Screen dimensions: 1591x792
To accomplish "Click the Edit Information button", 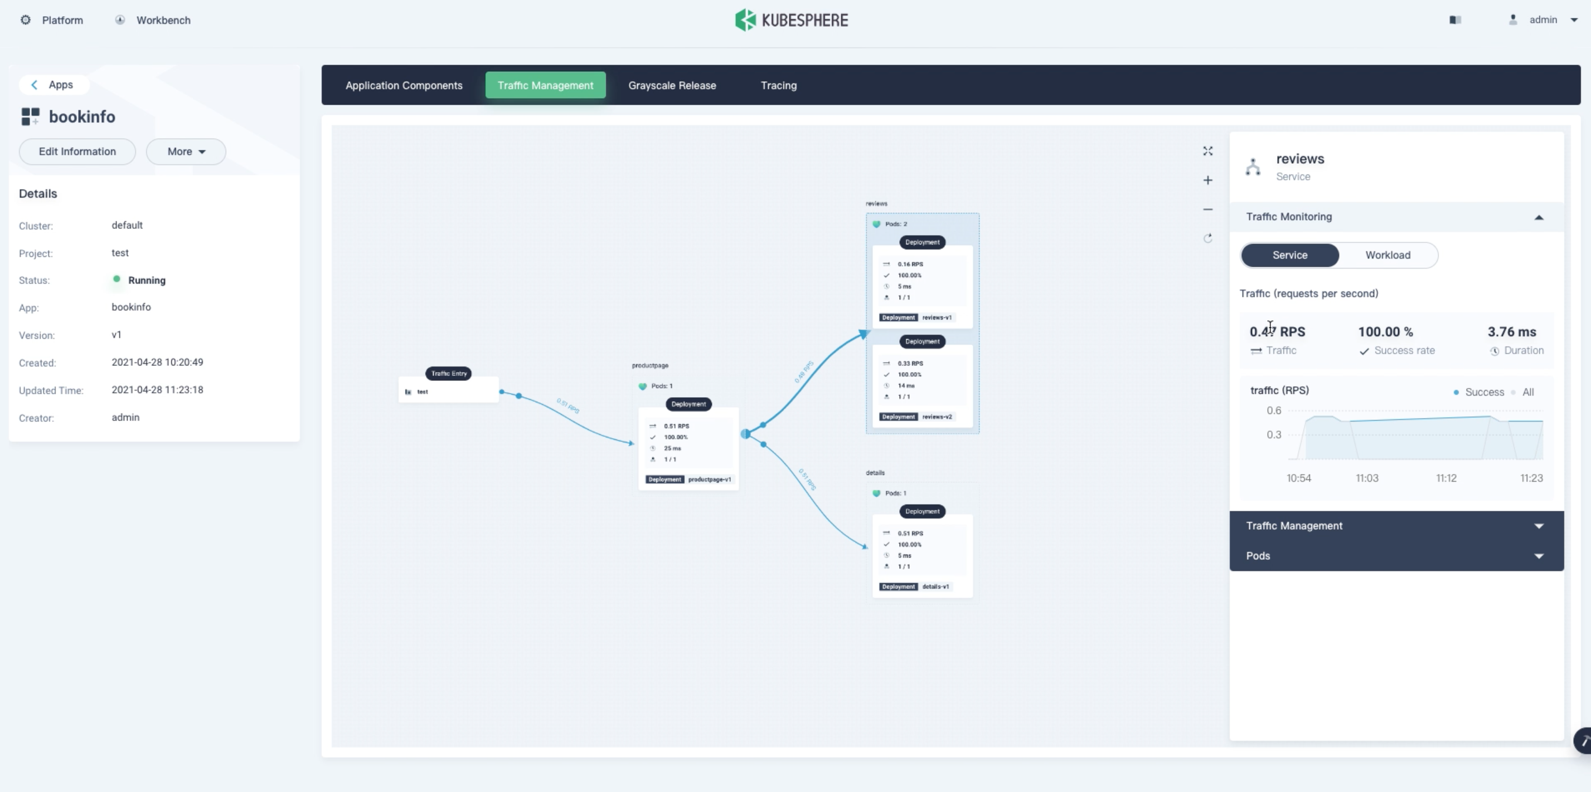I will (x=76, y=151).
